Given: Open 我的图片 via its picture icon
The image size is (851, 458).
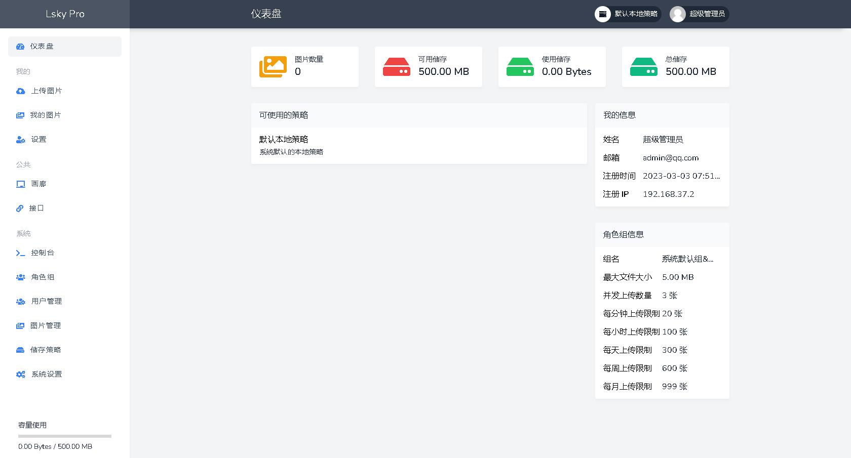Looking at the screenshot, I should [20, 115].
